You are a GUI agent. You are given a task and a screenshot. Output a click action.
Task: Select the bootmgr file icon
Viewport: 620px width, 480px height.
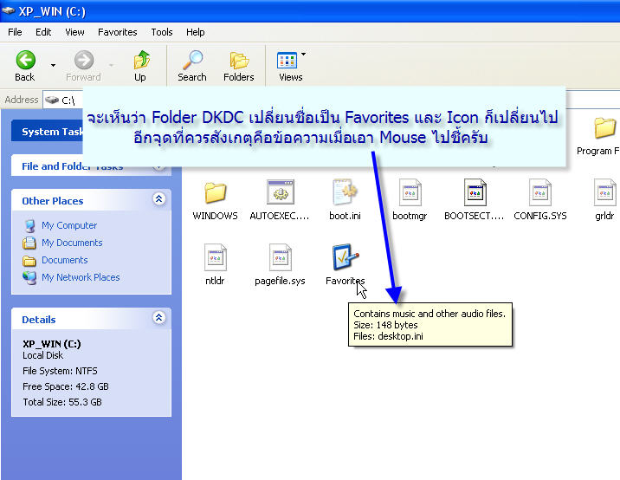(410, 192)
